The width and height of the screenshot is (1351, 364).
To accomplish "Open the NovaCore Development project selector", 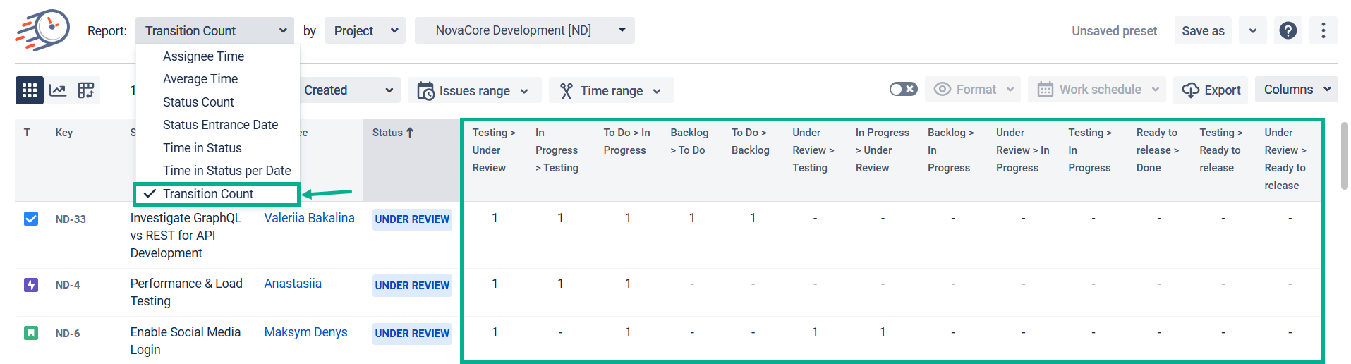I will pyautogui.click(x=524, y=30).
